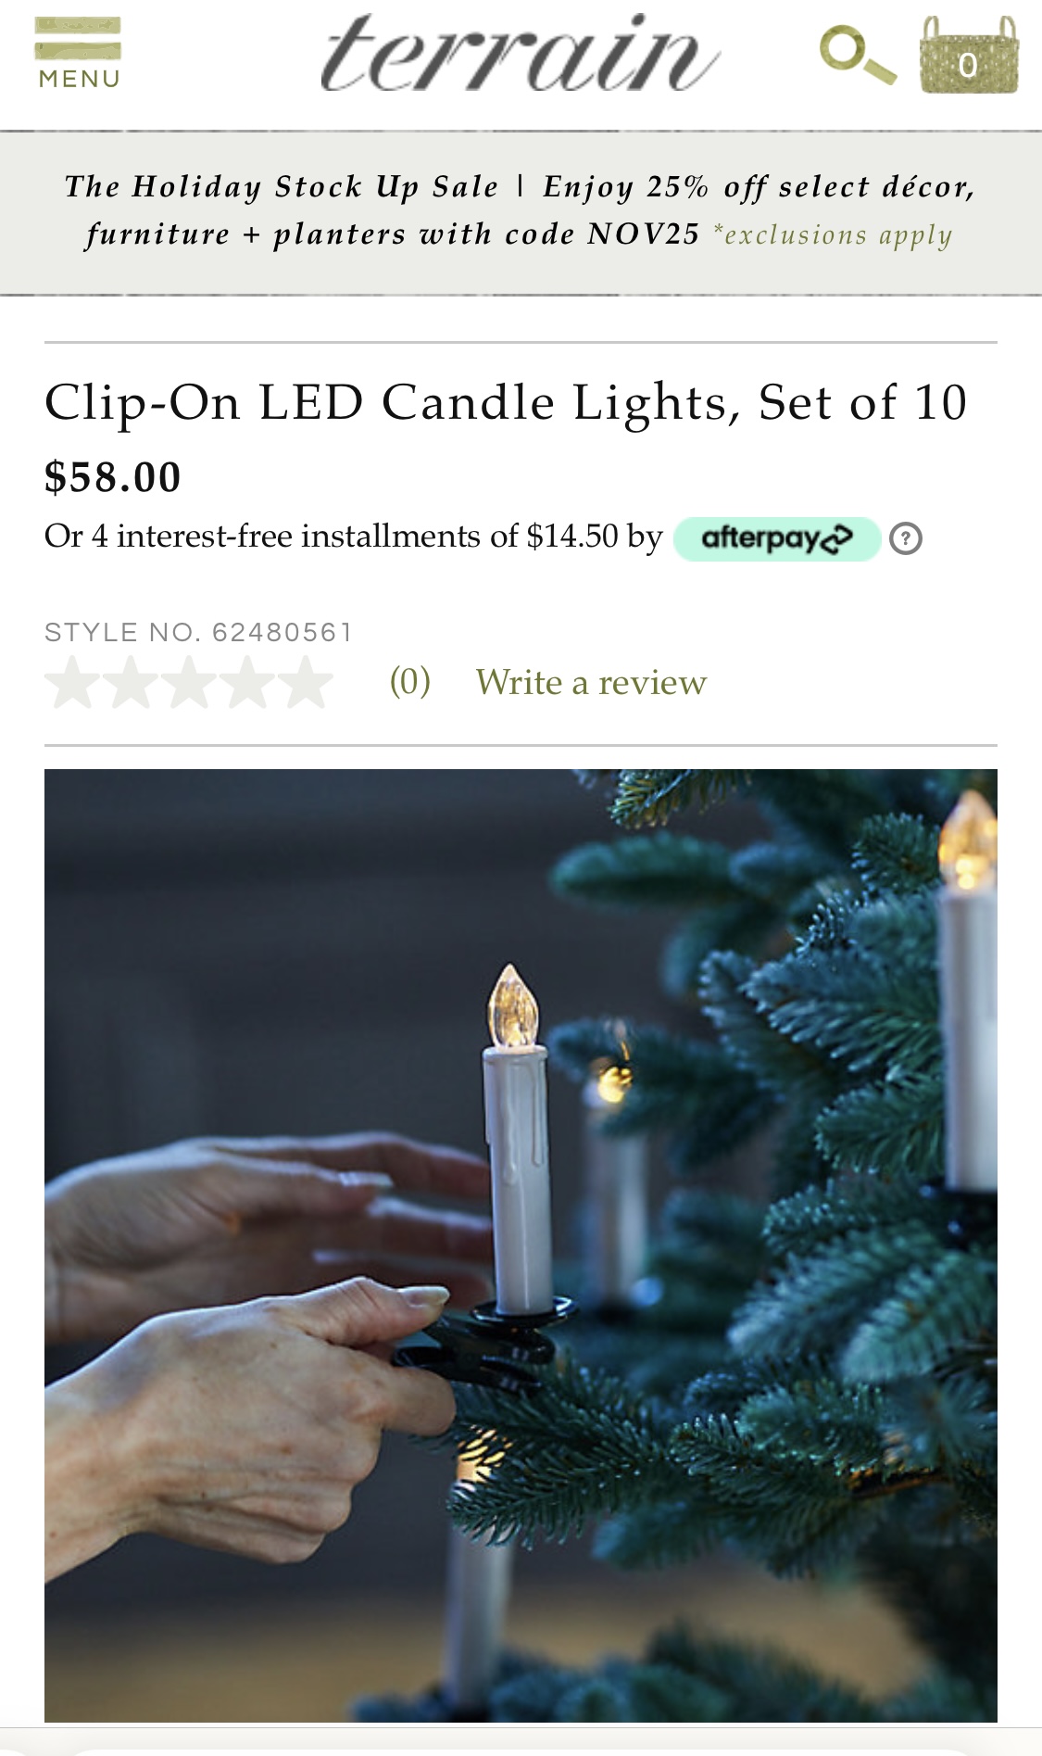Click the Write a review link
Screen dimensions: 1042x1756
pos(591,683)
